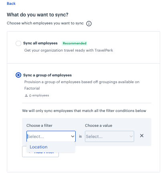Click the TravelPerk description under Sync all

point(68,50)
